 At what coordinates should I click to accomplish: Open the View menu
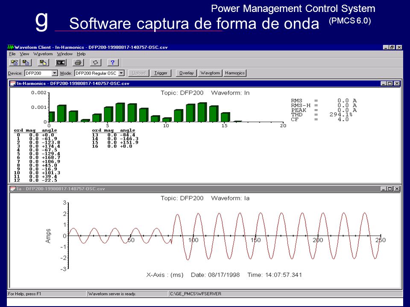tap(24, 54)
